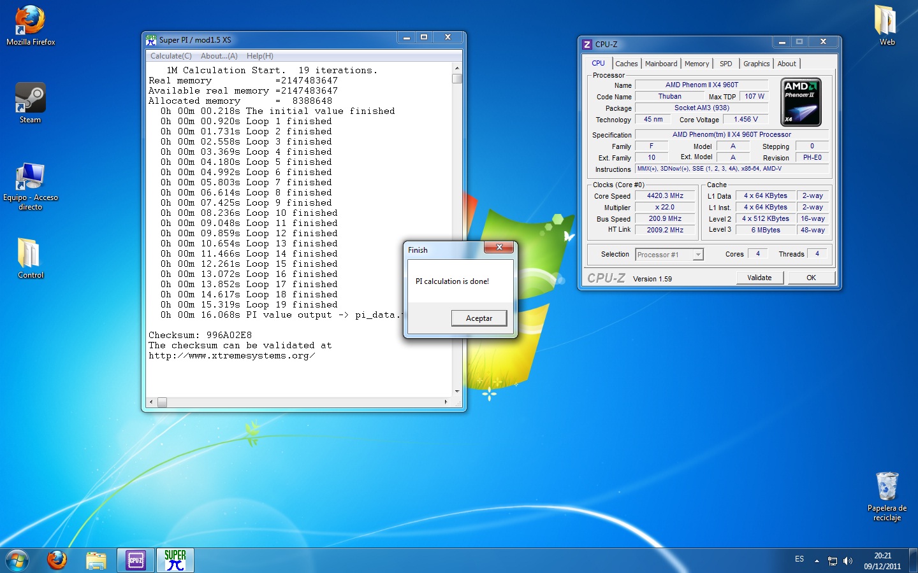Click the Code Name value Thuban
This screenshot has width=918, height=573.
669,96
